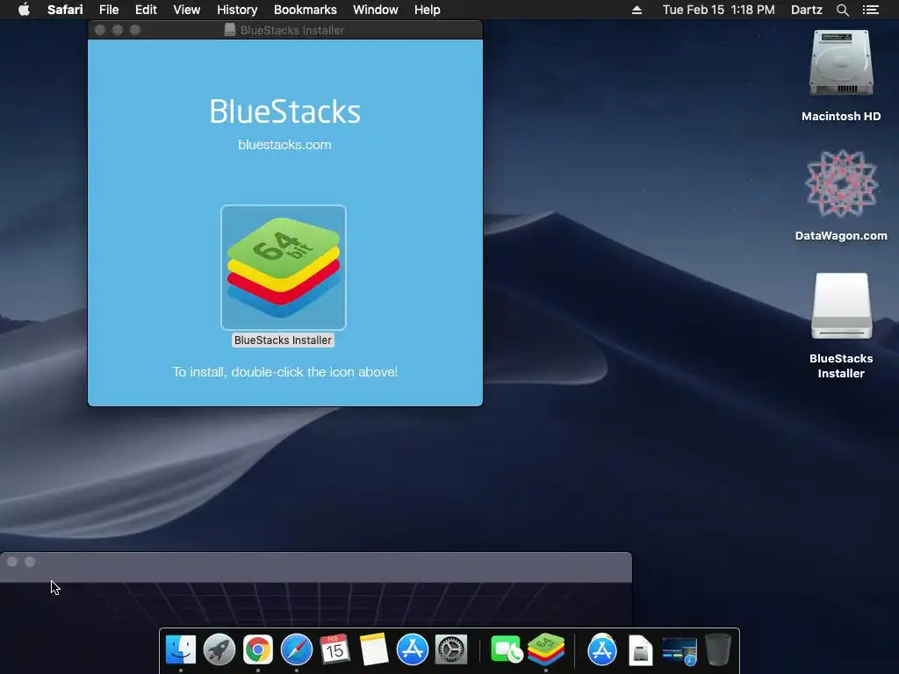Open the File menu
This screenshot has height=674, width=899.
(x=108, y=10)
